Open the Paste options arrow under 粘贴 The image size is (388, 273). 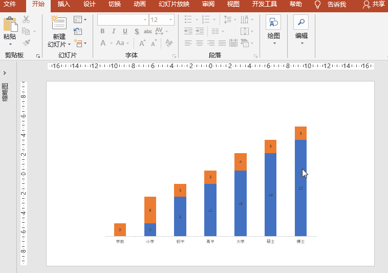10,44
